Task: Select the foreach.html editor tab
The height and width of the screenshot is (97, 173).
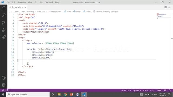Action: (17, 7)
